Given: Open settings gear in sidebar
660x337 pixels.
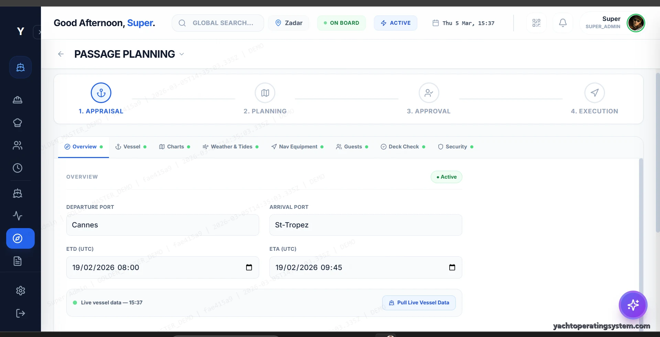Looking at the screenshot, I should (21, 291).
